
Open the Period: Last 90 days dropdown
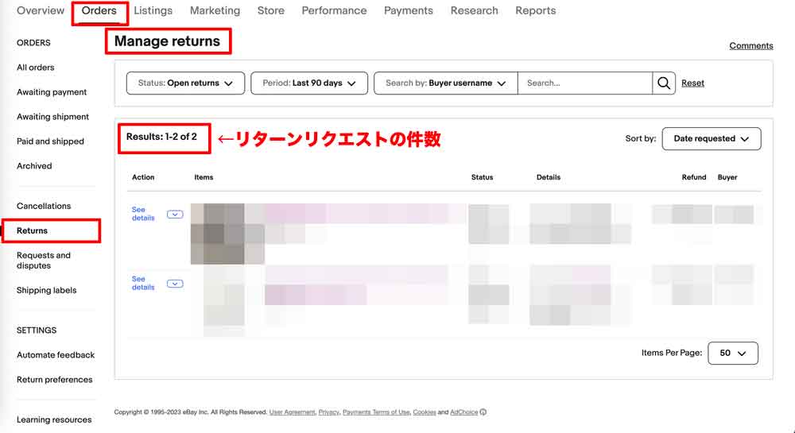(x=309, y=83)
